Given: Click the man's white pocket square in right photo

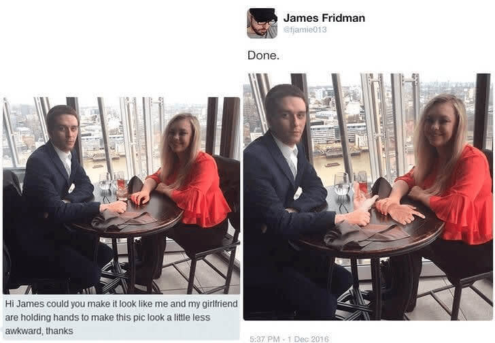Looking at the screenshot, I should point(298,193).
